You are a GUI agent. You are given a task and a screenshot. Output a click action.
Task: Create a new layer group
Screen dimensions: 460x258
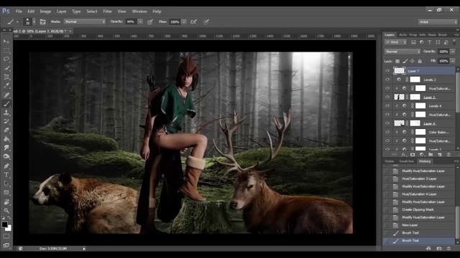coord(431,155)
